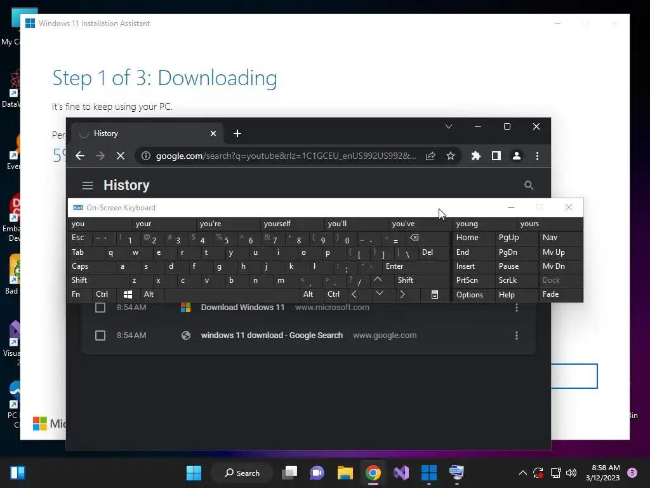Click context menu key on keyboard
This screenshot has height=488, width=650.
coord(434,294)
